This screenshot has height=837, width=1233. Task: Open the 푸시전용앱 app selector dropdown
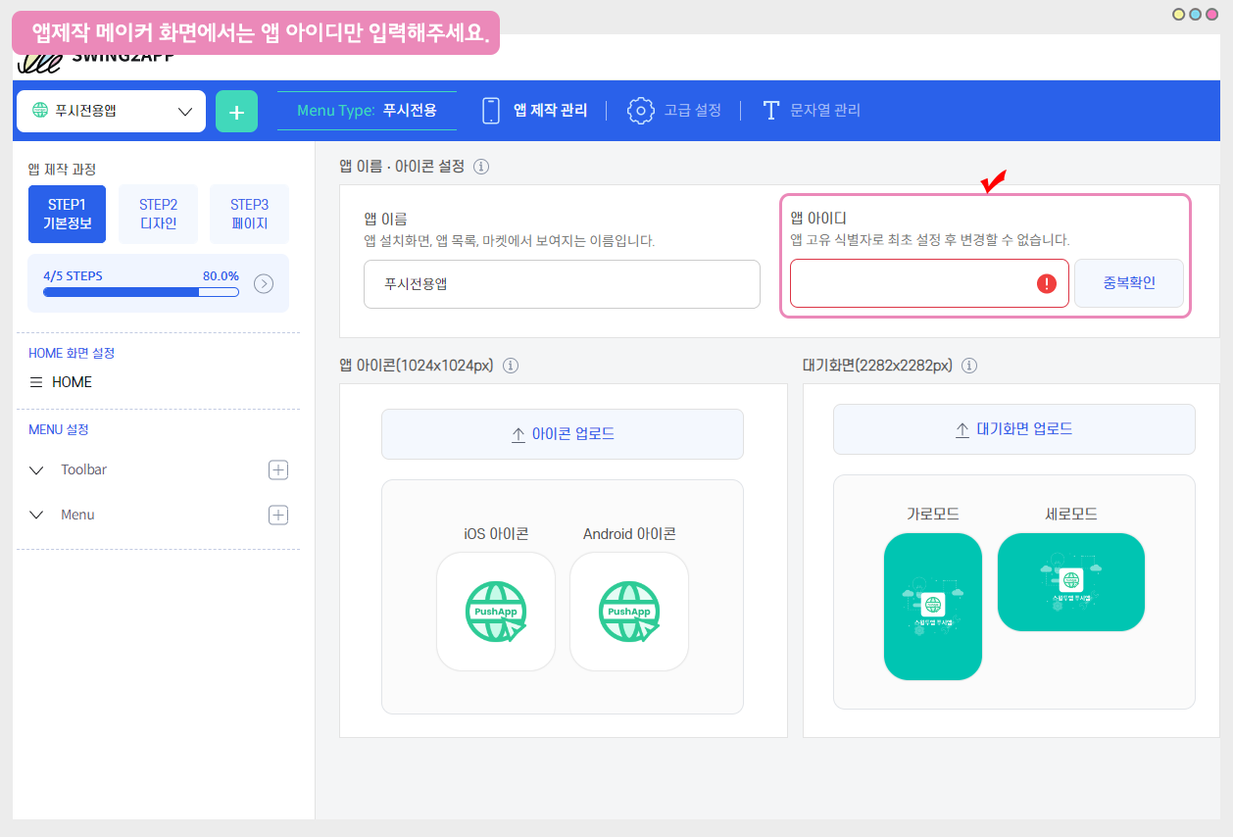[x=111, y=111]
